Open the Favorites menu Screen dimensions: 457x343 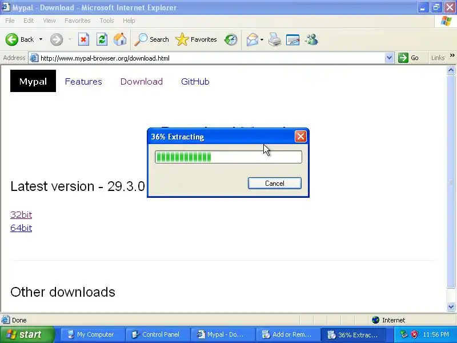[78, 21]
